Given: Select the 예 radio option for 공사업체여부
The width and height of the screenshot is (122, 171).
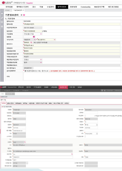Looking at the screenshot, I should pyautogui.click(x=25, y=71).
